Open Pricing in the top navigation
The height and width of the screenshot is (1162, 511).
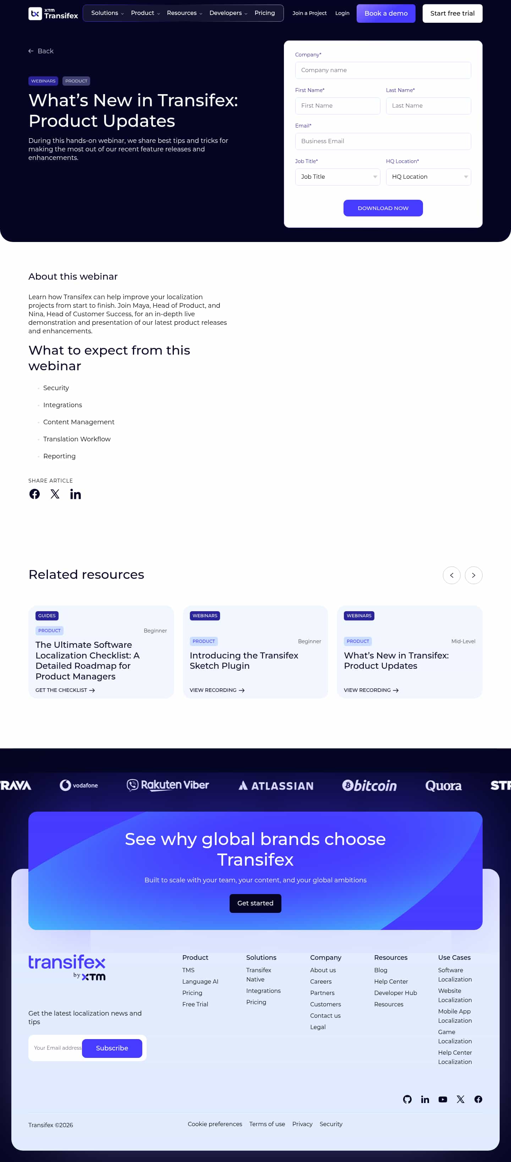pyautogui.click(x=264, y=13)
